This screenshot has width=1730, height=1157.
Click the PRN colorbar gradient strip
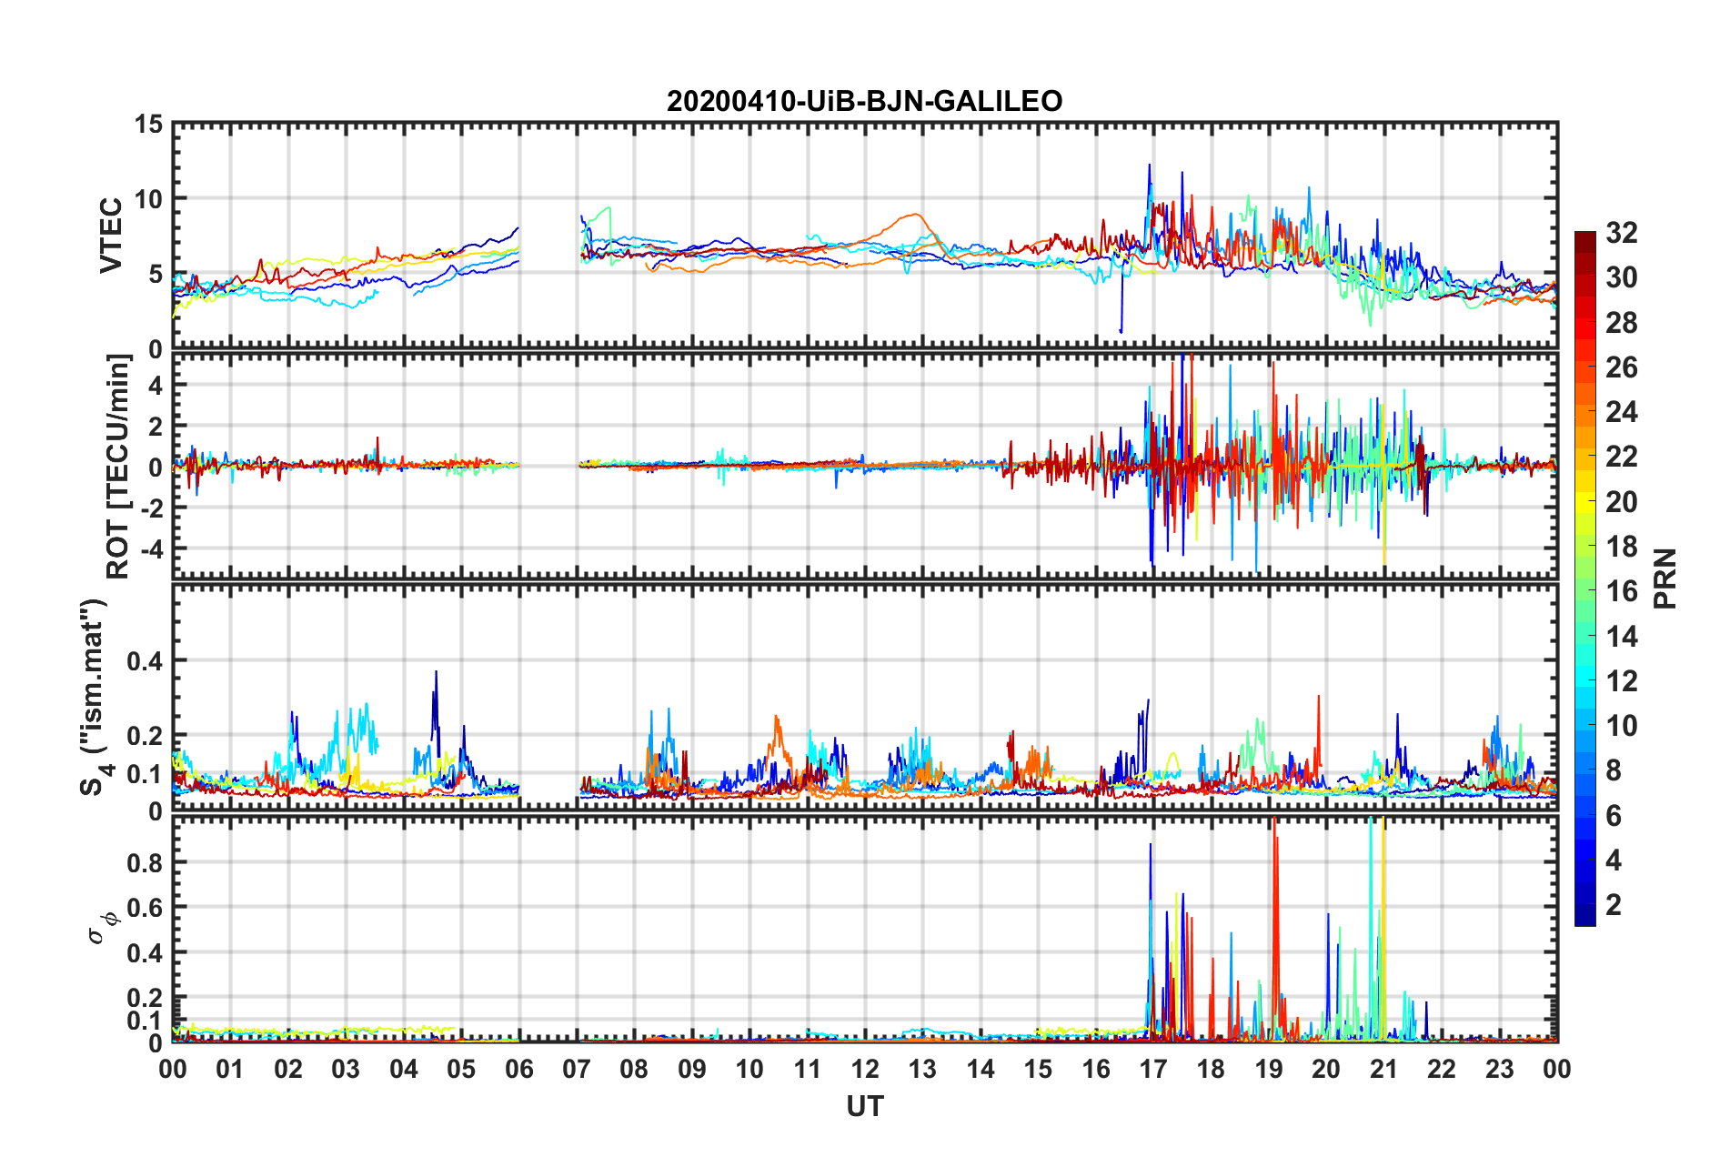tap(1585, 578)
